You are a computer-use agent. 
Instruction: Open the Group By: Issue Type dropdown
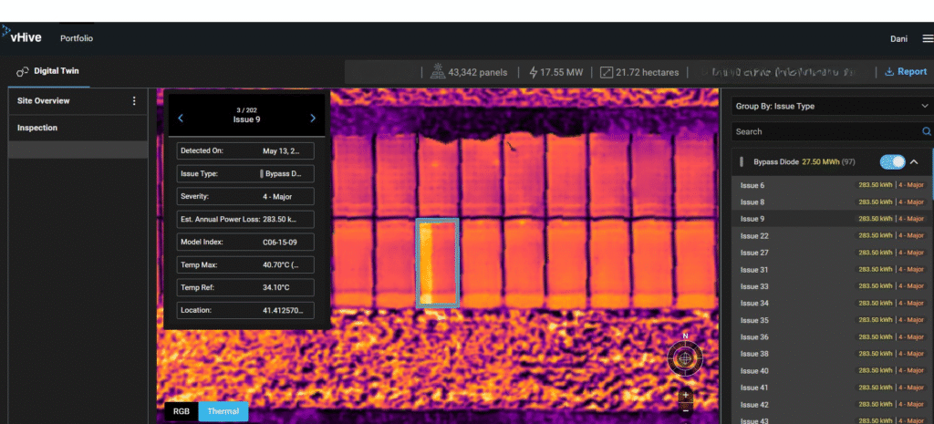point(832,106)
